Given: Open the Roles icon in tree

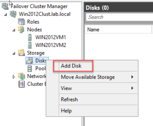Looking at the screenshot, I should click(21, 22).
